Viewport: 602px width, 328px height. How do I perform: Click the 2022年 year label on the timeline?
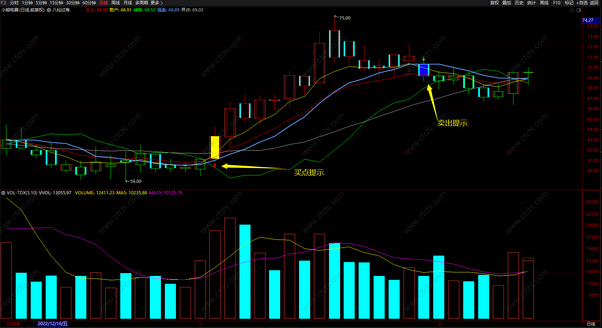pos(13,324)
